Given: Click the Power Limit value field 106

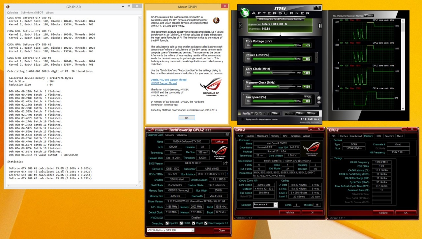Looking at the screenshot, I should point(307,59).
